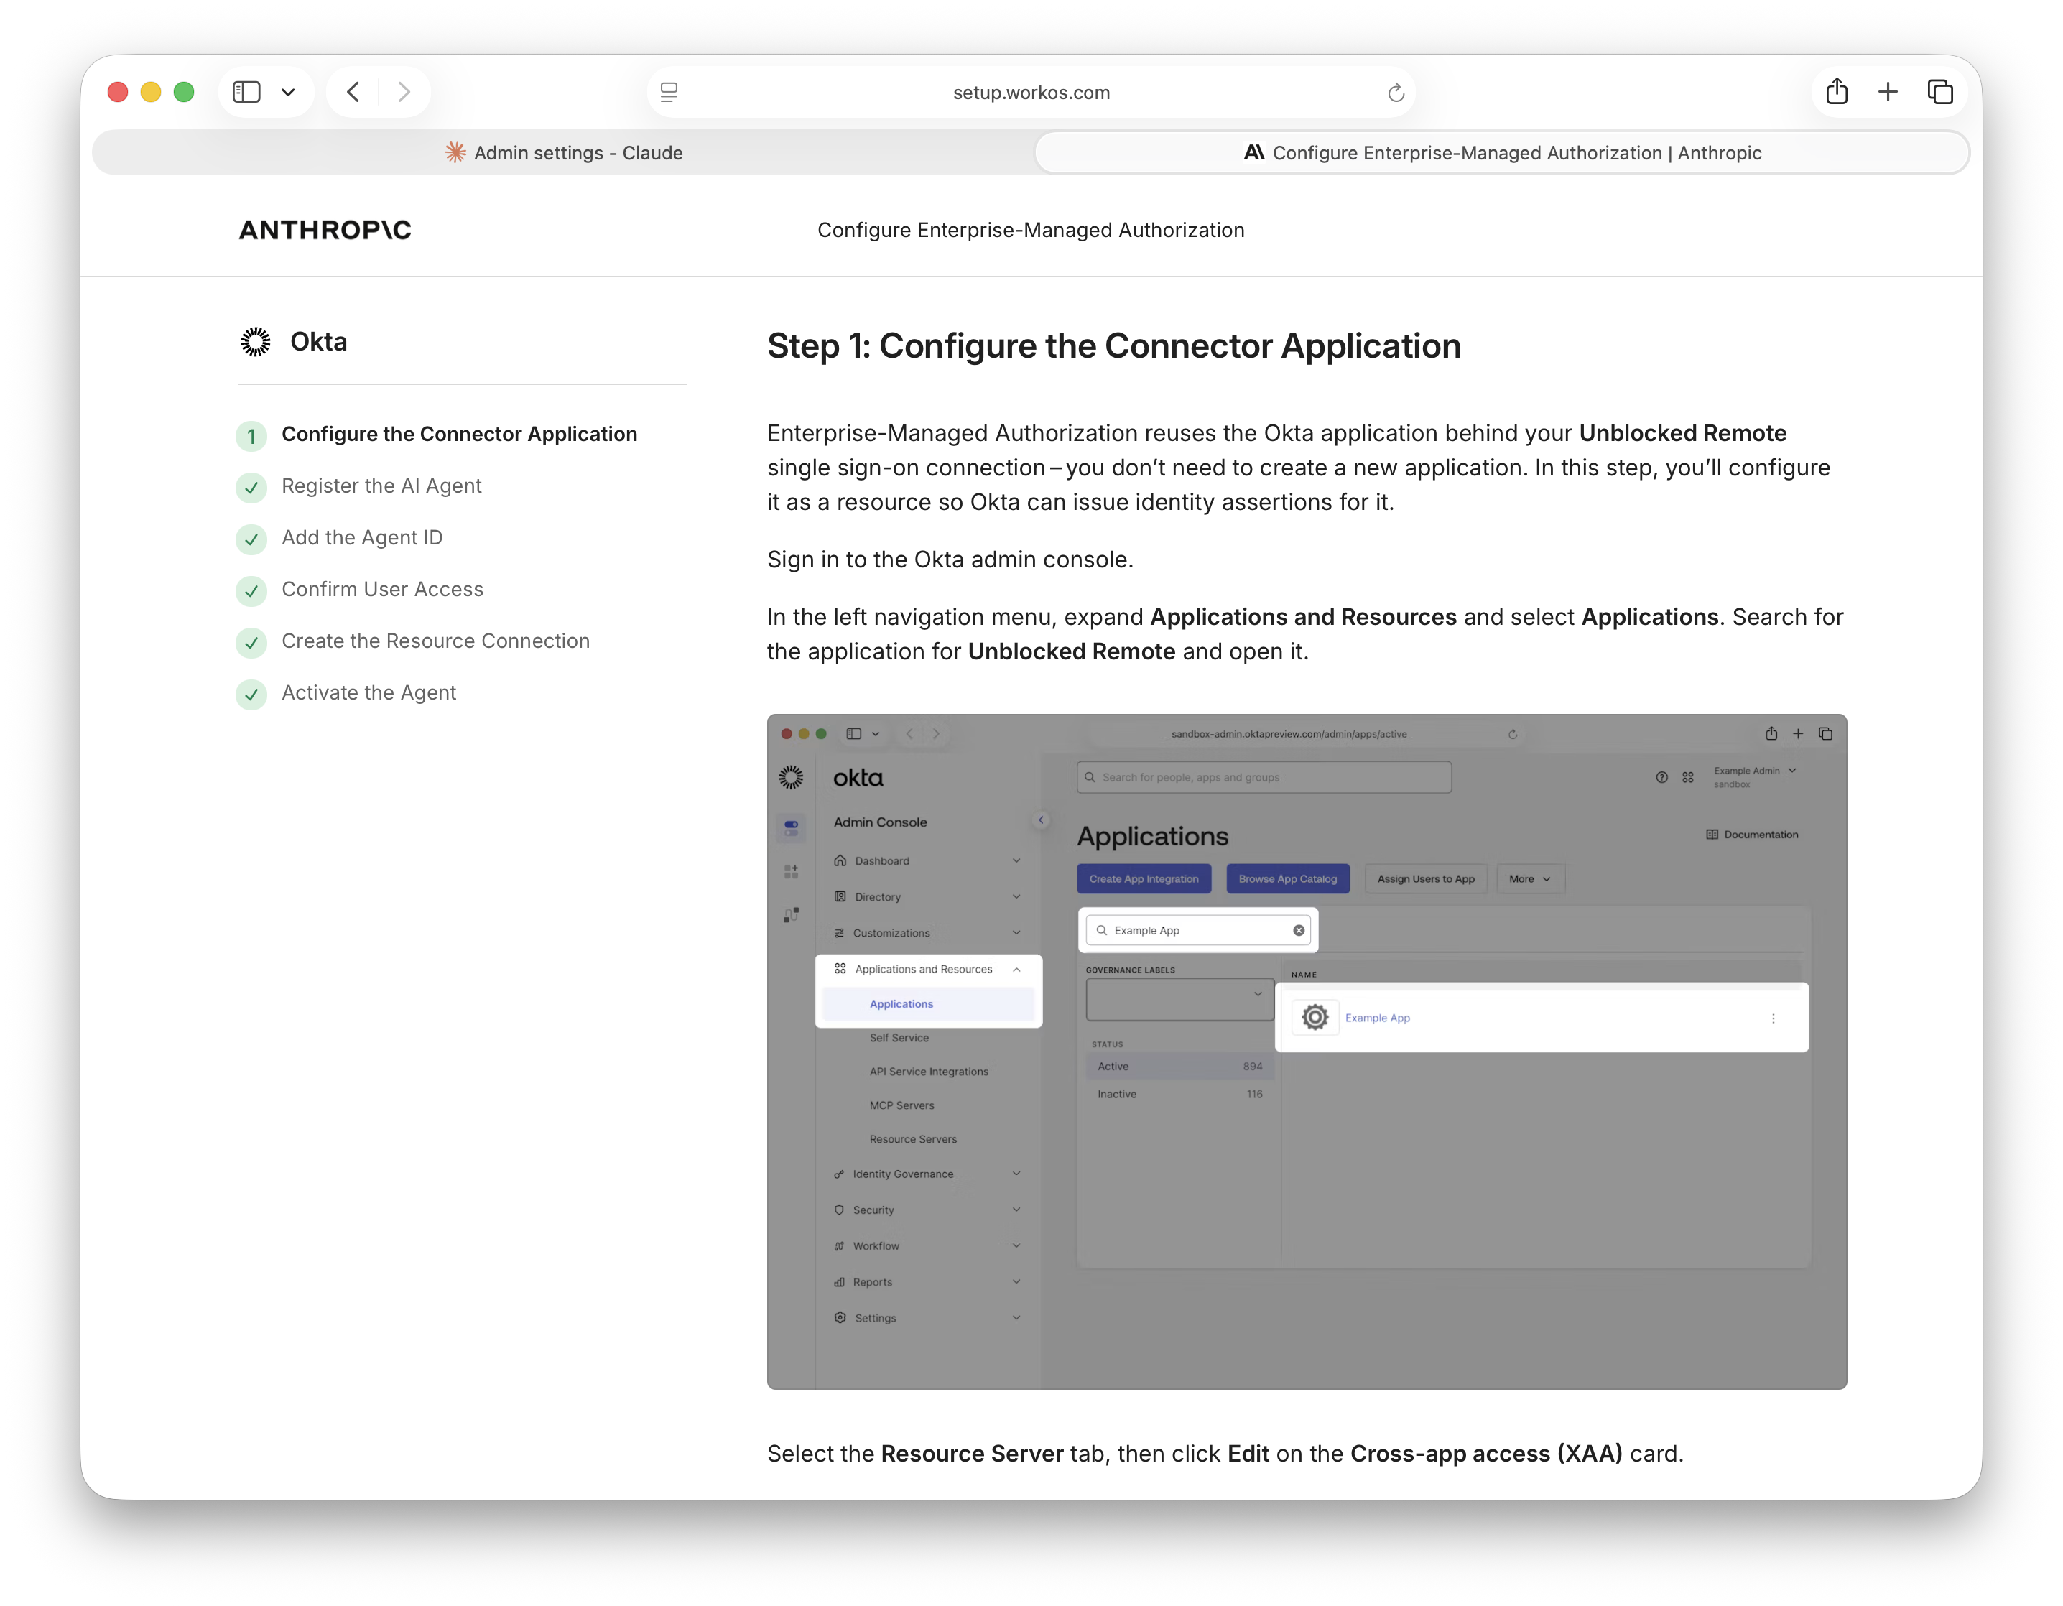Click the reader page icon in address bar
This screenshot has width=2063, height=1606.
coord(669,92)
